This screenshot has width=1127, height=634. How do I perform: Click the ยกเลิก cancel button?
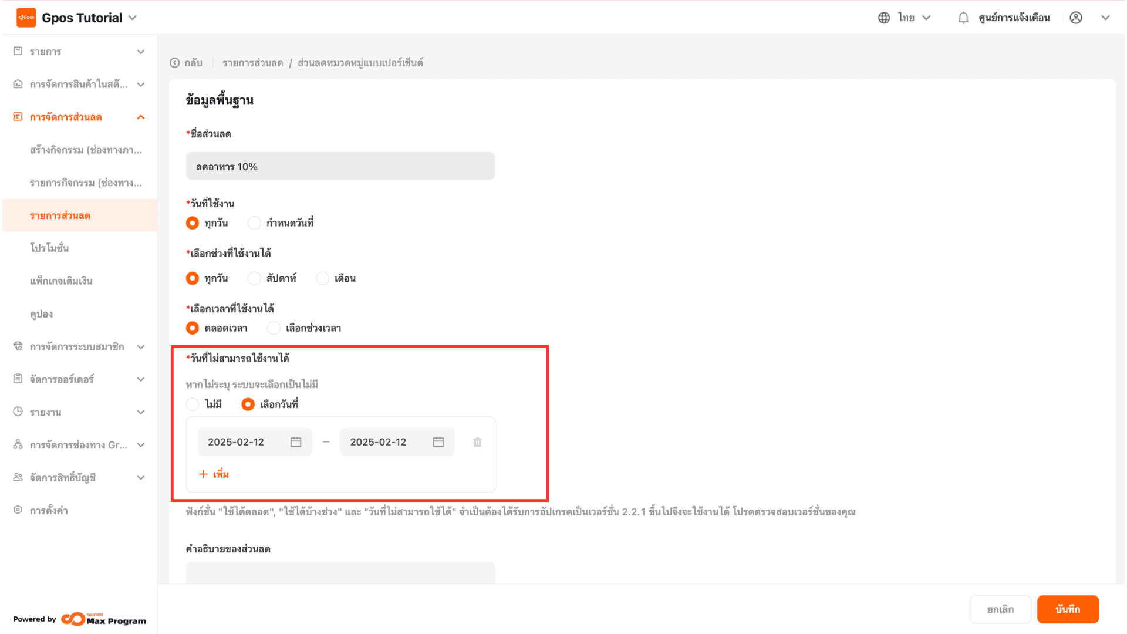(1000, 609)
